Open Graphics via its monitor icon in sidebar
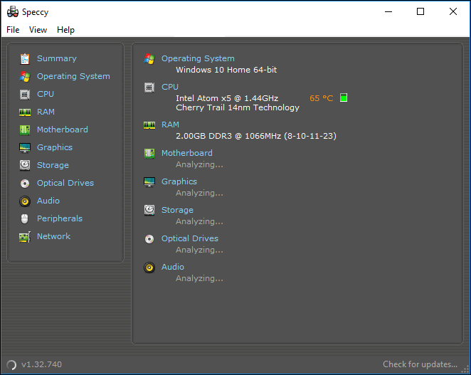 (x=25, y=147)
